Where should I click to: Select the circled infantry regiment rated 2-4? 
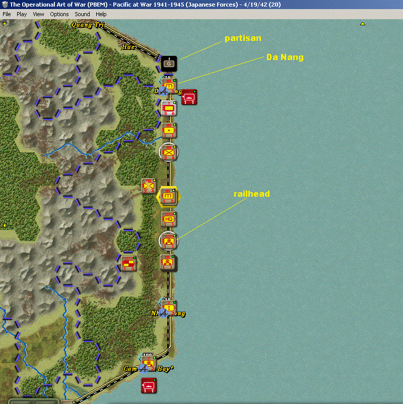click(x=169, y=152)
